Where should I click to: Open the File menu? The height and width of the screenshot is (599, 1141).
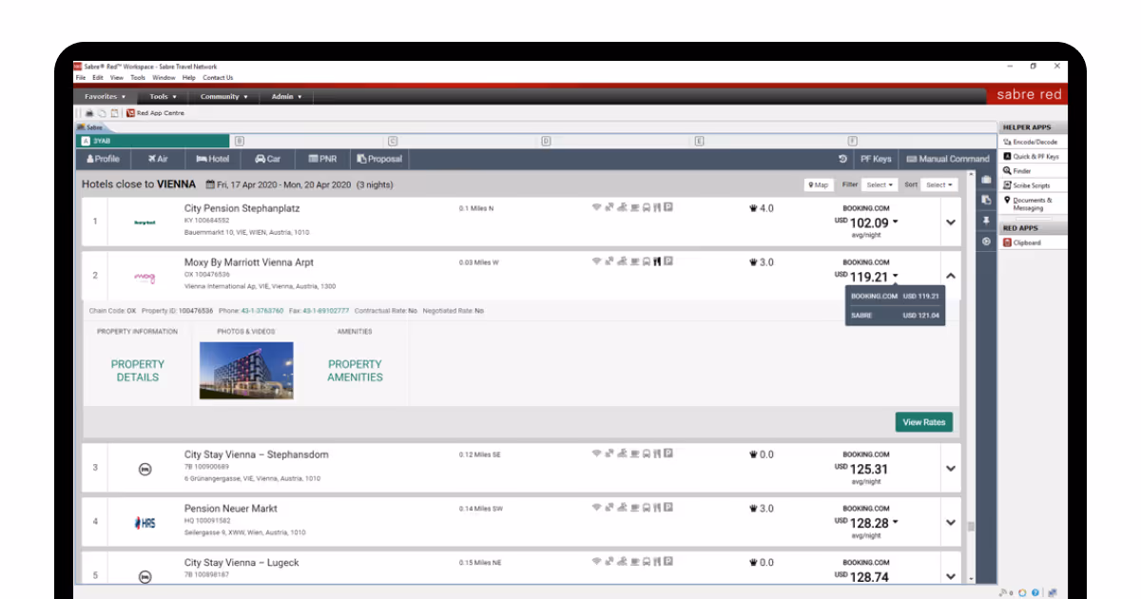tap(81, 77)
